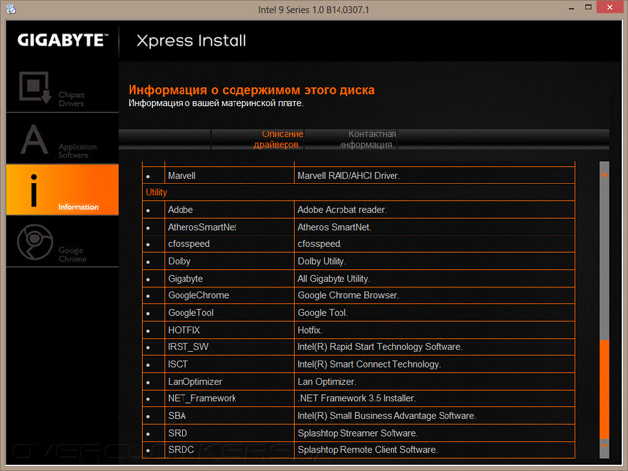Click the scroll up arrow
This screenshot has width=628, height=471.
604,175
